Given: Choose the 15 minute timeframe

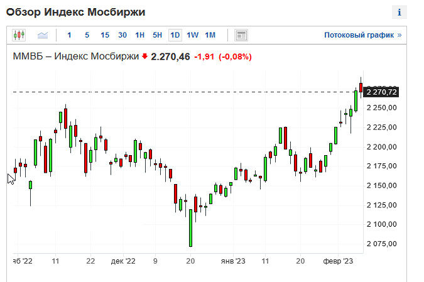Looking at the screenshot, I should point(104,35).
